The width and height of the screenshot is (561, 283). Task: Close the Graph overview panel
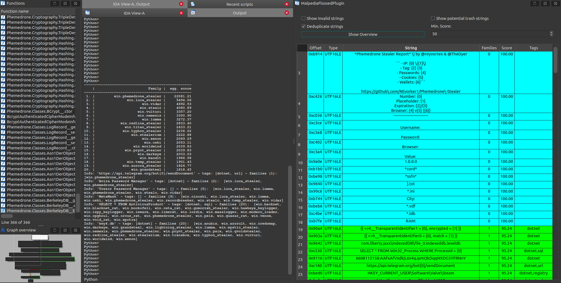tap(75, 230)
